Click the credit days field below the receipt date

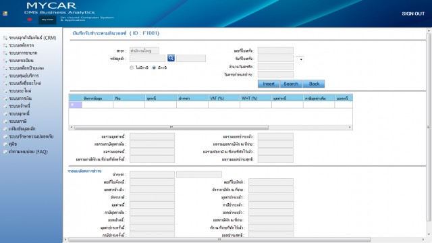pyautogui.click(x=275, y=66)
